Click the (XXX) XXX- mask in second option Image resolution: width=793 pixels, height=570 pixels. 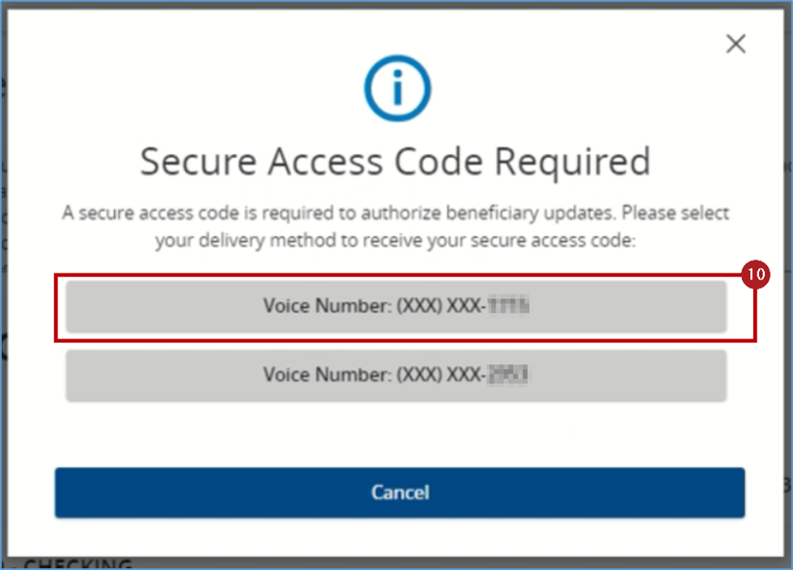point(442,375)
